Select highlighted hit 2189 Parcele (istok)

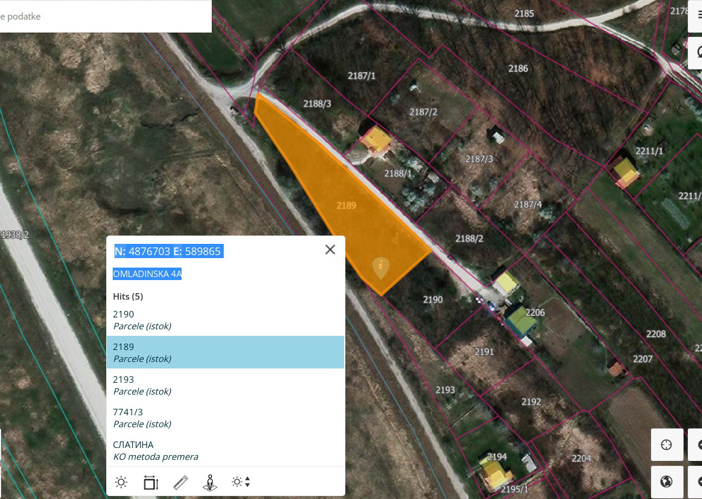225,352
